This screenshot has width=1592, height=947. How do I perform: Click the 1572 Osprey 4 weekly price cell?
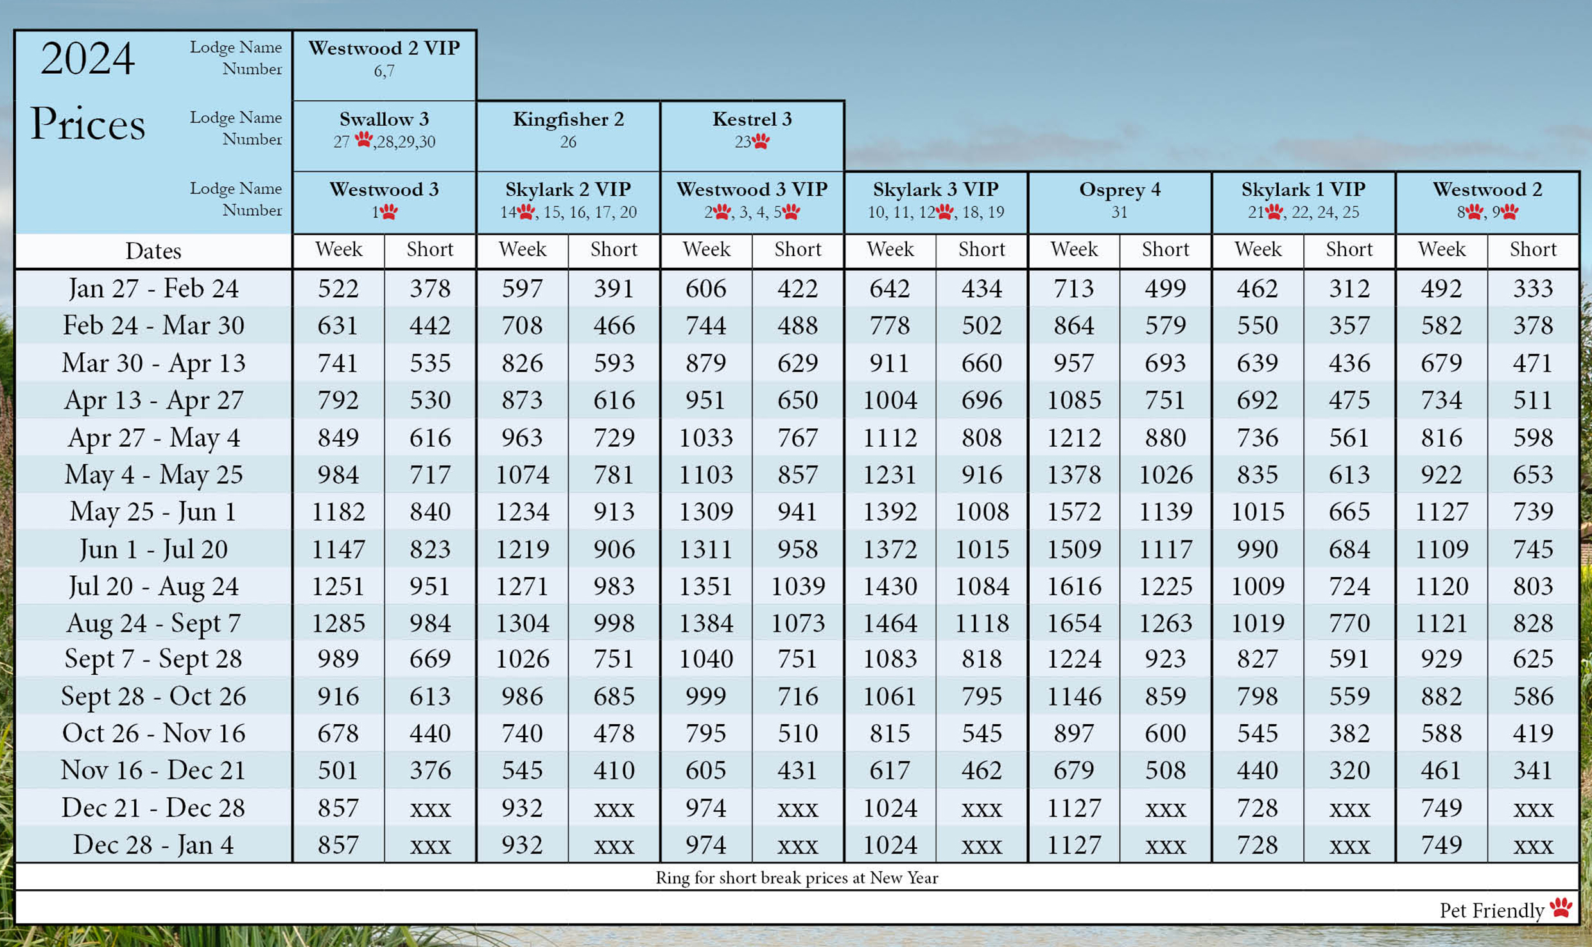pos(1074,511)
